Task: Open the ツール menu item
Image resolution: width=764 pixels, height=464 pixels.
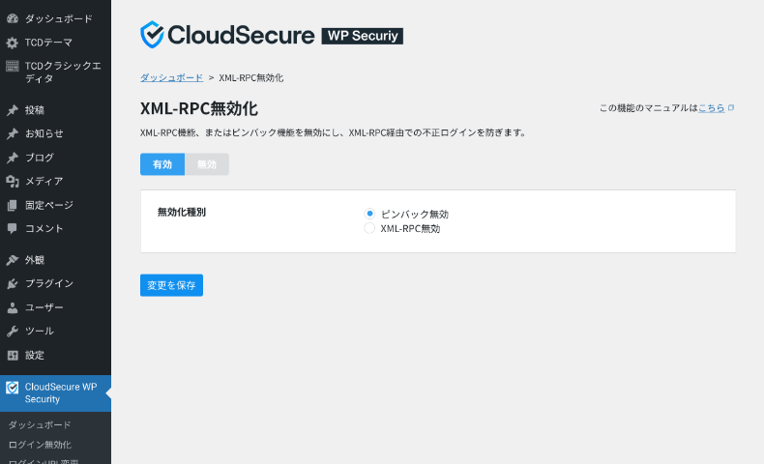Action: (x=39, y=331)
